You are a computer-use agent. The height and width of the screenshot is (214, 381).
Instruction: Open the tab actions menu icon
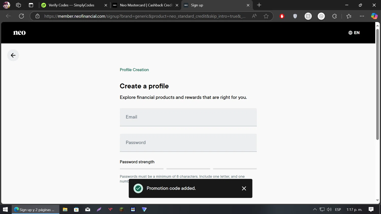pos(31,5)
